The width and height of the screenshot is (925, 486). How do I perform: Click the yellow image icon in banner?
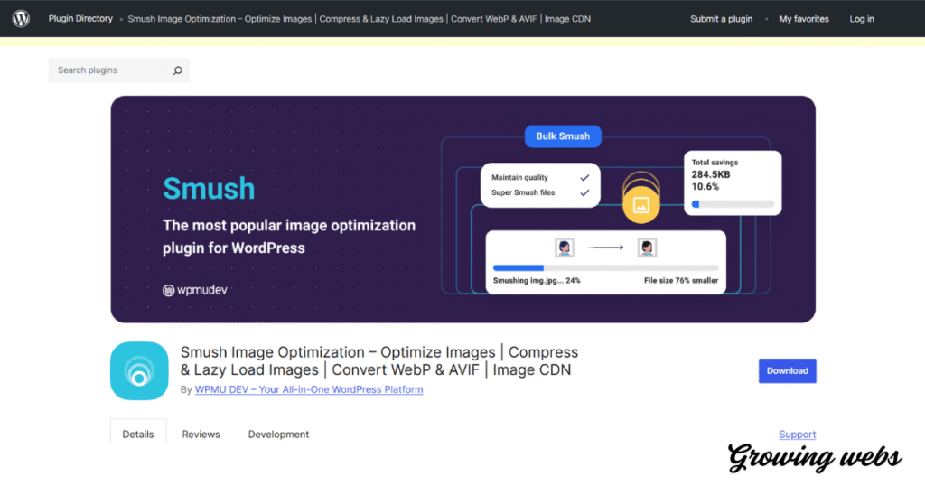(x=640, y=204)
